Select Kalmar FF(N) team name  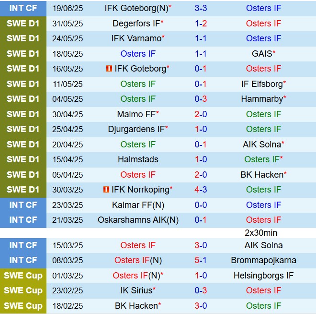coord(138,205)
